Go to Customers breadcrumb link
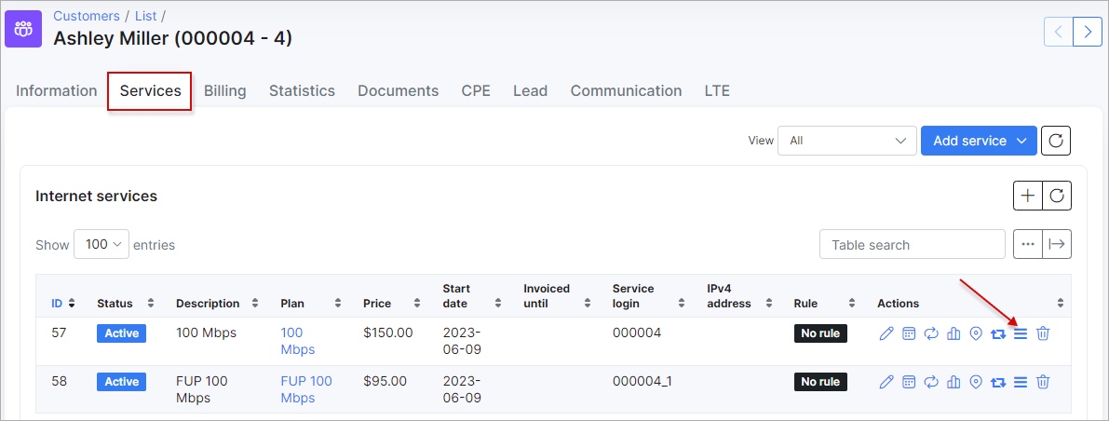1109x421 pixels. (87, 16)
